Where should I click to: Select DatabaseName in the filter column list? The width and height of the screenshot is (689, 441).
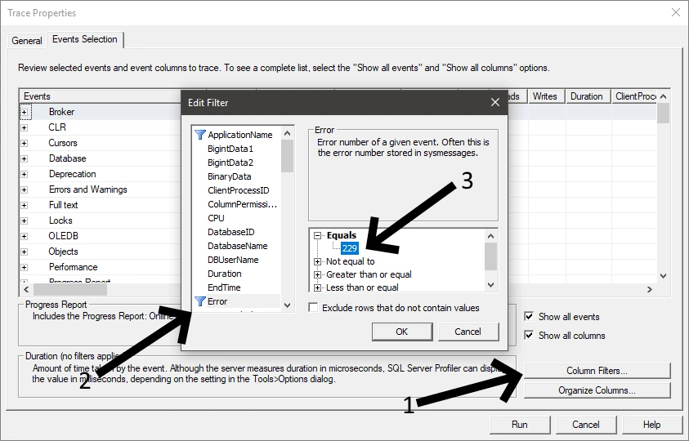click(x=237, y=246)
